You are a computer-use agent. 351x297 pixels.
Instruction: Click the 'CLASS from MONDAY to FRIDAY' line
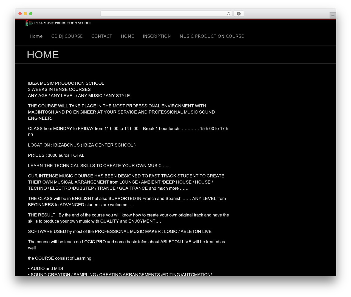click(128, 132)
